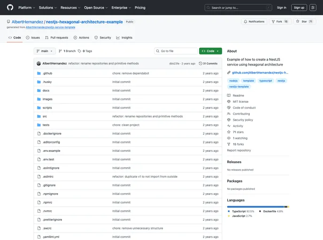The width and height of the screenshot is (323, 240).
Task: Switch to the Pull requests tab
Action: pos(56,37)
